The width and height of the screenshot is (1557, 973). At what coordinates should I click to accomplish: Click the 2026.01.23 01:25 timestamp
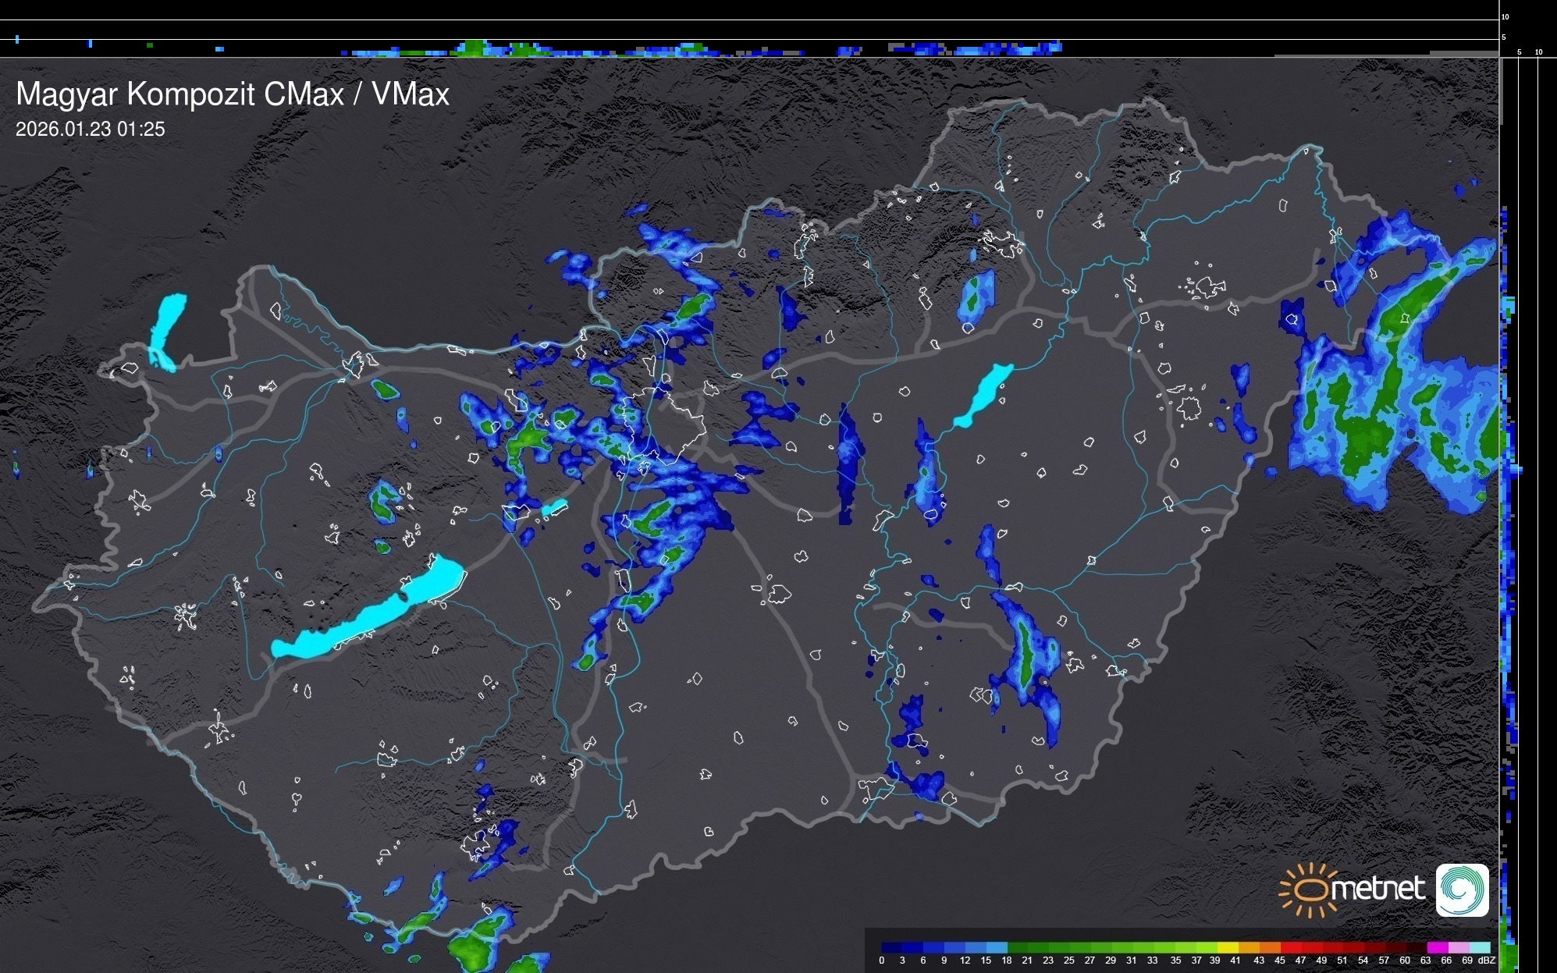(x=91, y=130)
